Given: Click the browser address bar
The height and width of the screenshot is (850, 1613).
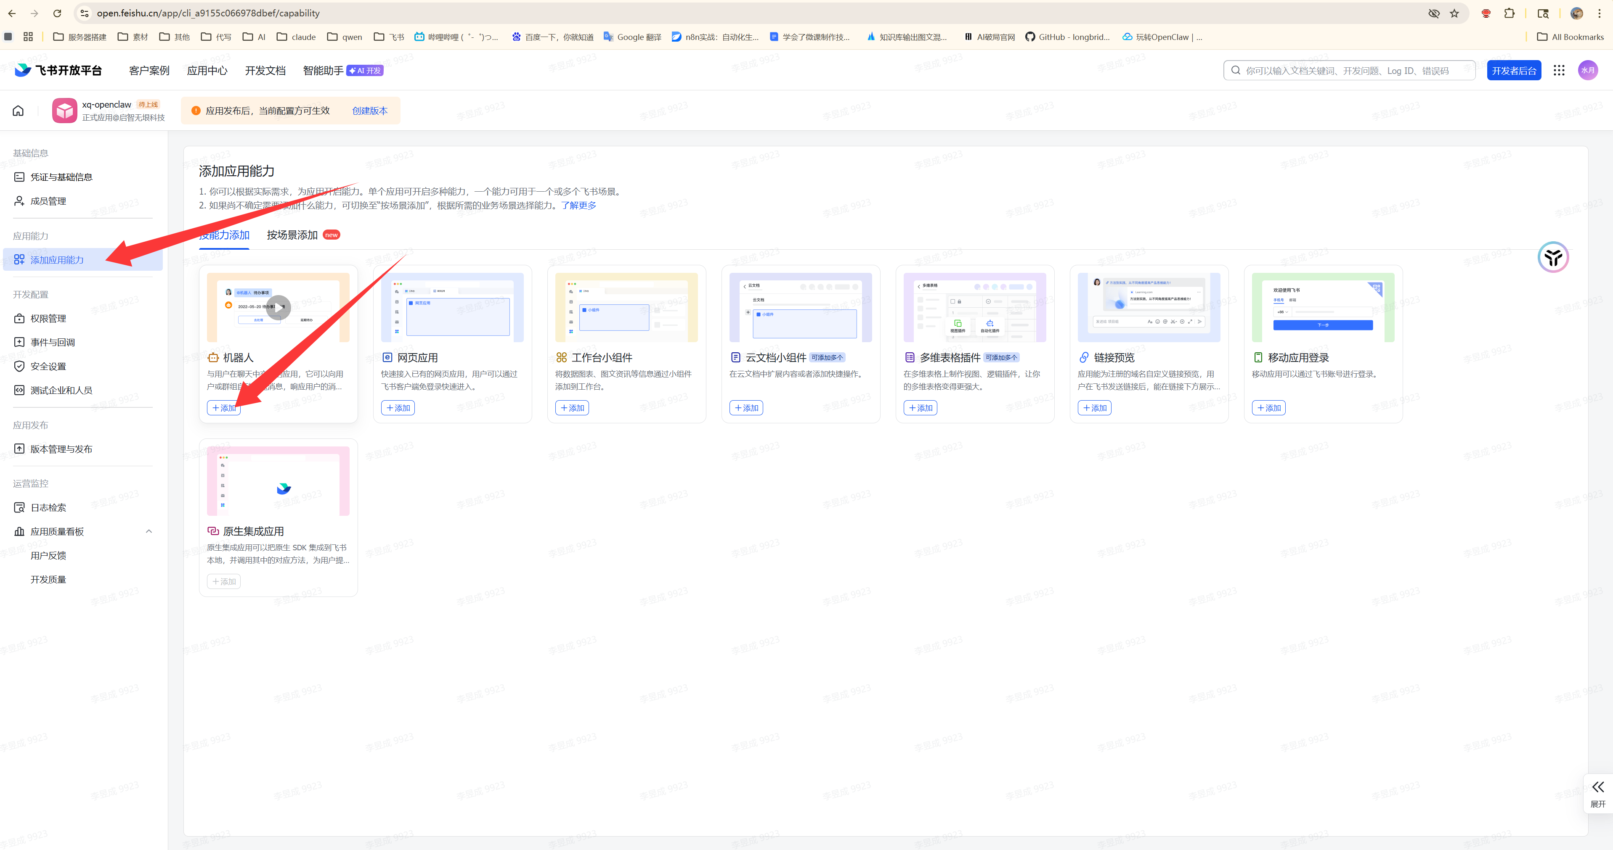Looking at the screenshot, I should point(751,13).
